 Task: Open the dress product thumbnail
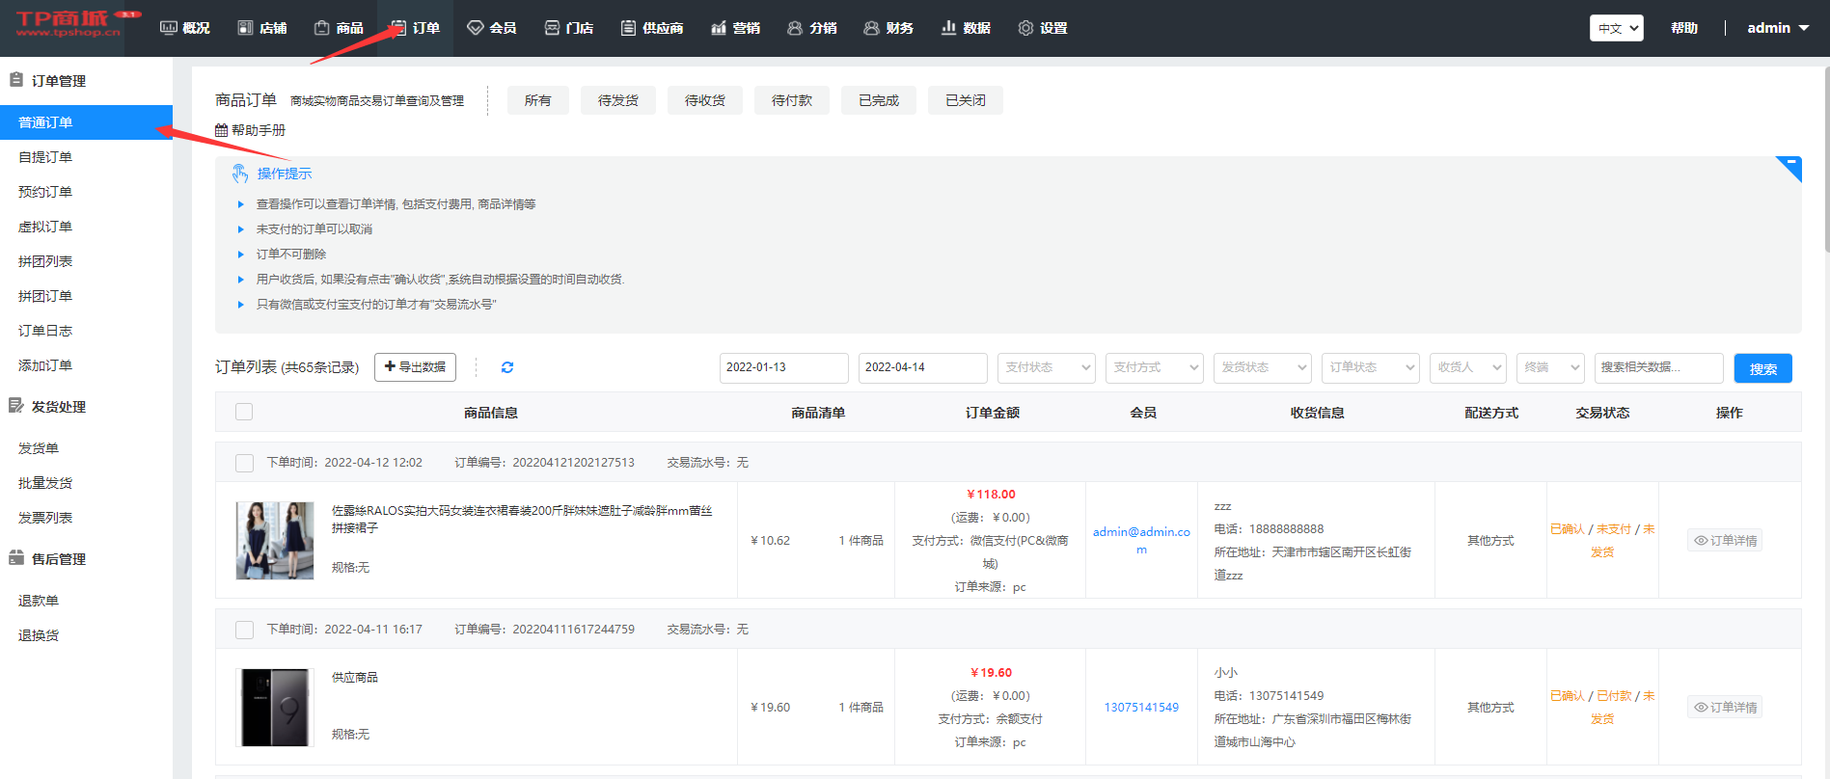275,540
